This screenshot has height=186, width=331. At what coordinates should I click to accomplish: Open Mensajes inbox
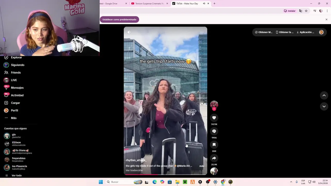pos(14,88)
